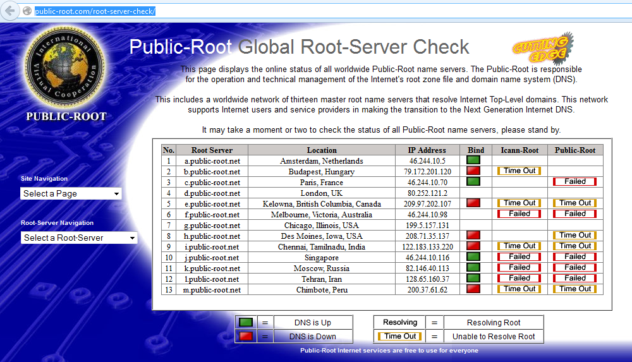Screen dimensions: 632x362
Task: Click location Chicago, Illinois, USA
Action: (x=322, y=226)
